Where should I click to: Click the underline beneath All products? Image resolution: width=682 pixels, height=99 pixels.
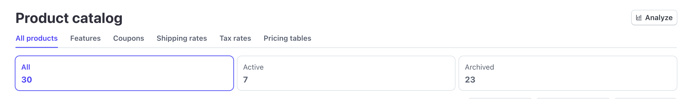(x=36, y=47)
